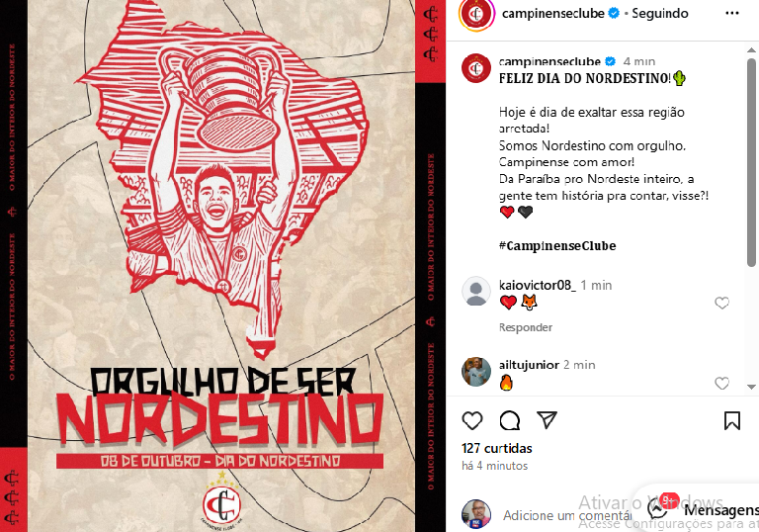Screen dimensions: 759x532
Task: Open comment bubble icon below the post
Action: coord(510,420)
